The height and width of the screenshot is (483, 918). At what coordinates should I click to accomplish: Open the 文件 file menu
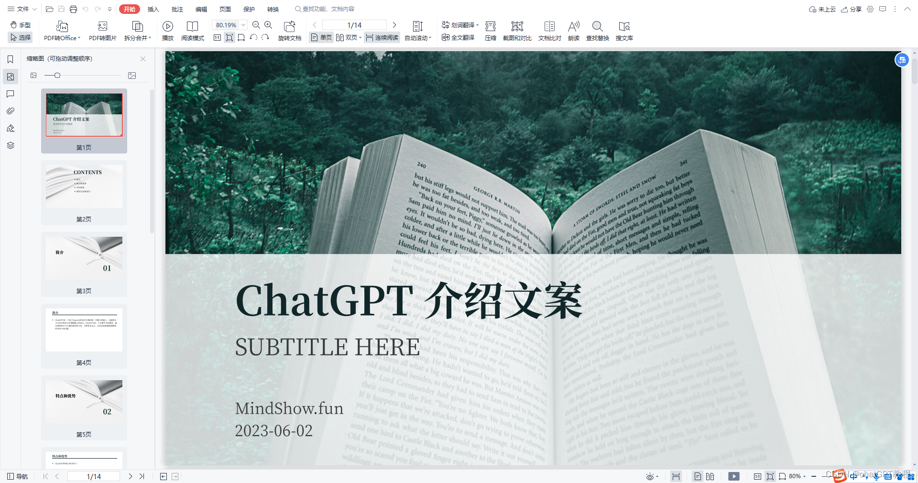(22, 9)
